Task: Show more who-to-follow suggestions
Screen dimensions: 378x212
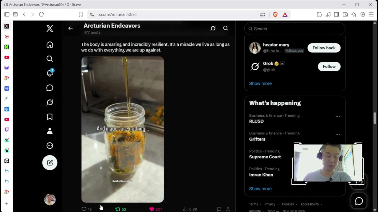Action: pos(260,83)
